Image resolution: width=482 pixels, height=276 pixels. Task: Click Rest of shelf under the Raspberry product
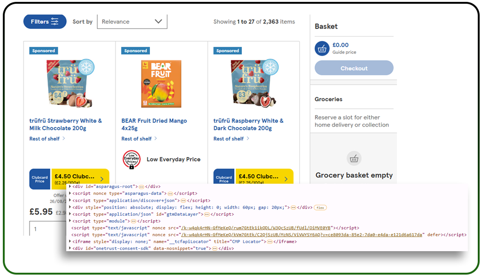tap(228, 139)
